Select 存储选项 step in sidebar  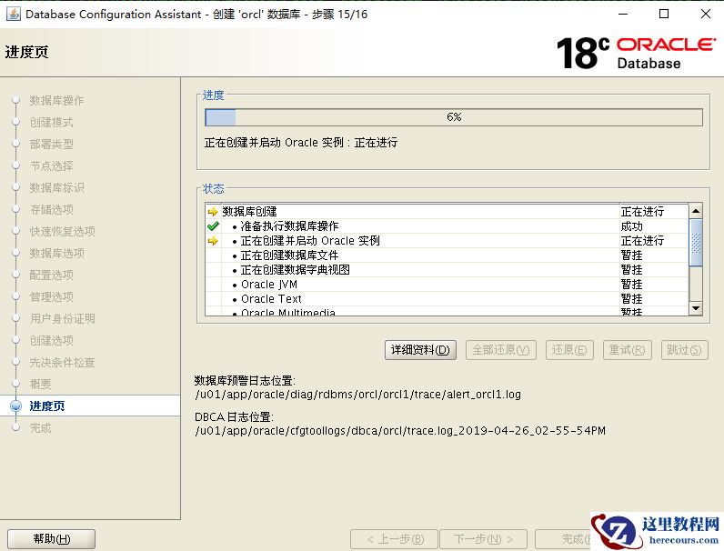click(x=52, y=209)
